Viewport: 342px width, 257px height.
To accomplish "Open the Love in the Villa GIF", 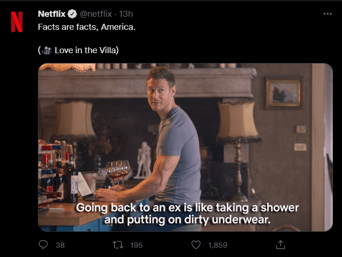I will click(x=185, y=147).
